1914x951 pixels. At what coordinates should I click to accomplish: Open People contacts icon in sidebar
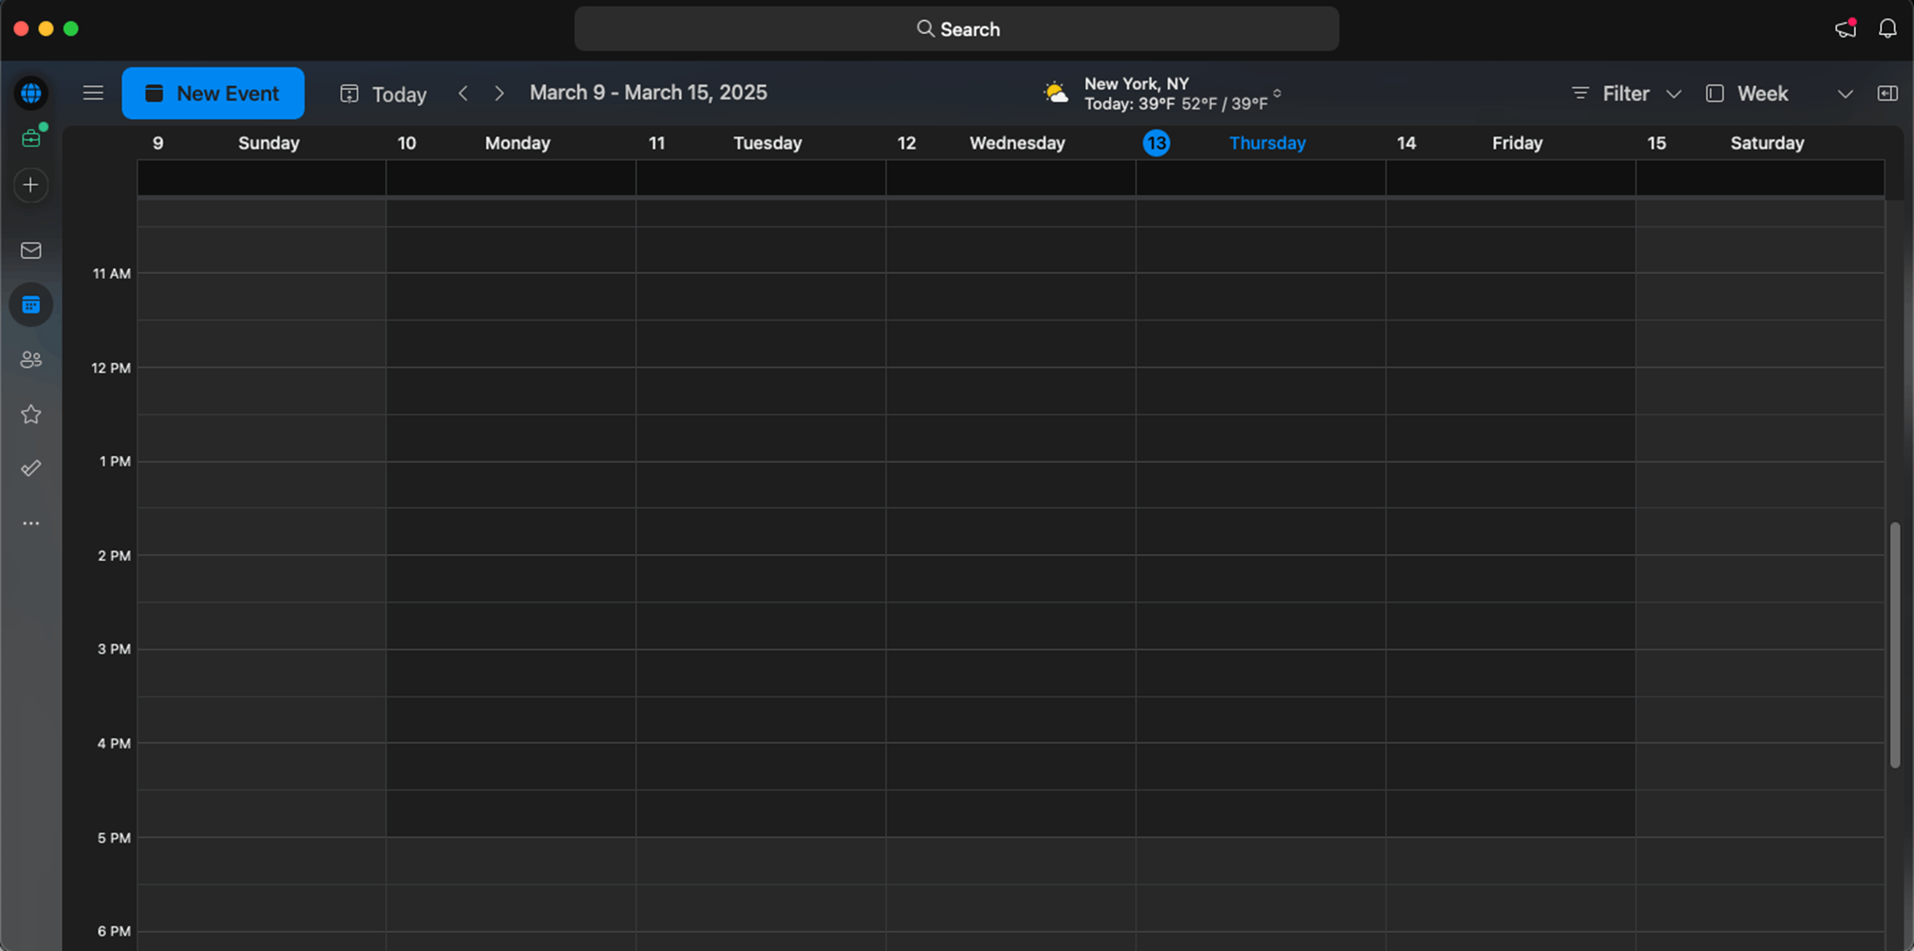31,360
